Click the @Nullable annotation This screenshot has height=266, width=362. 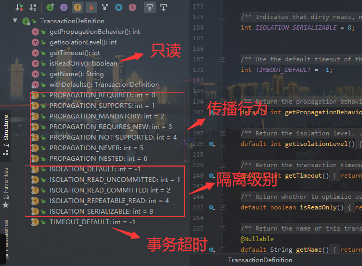257,239
